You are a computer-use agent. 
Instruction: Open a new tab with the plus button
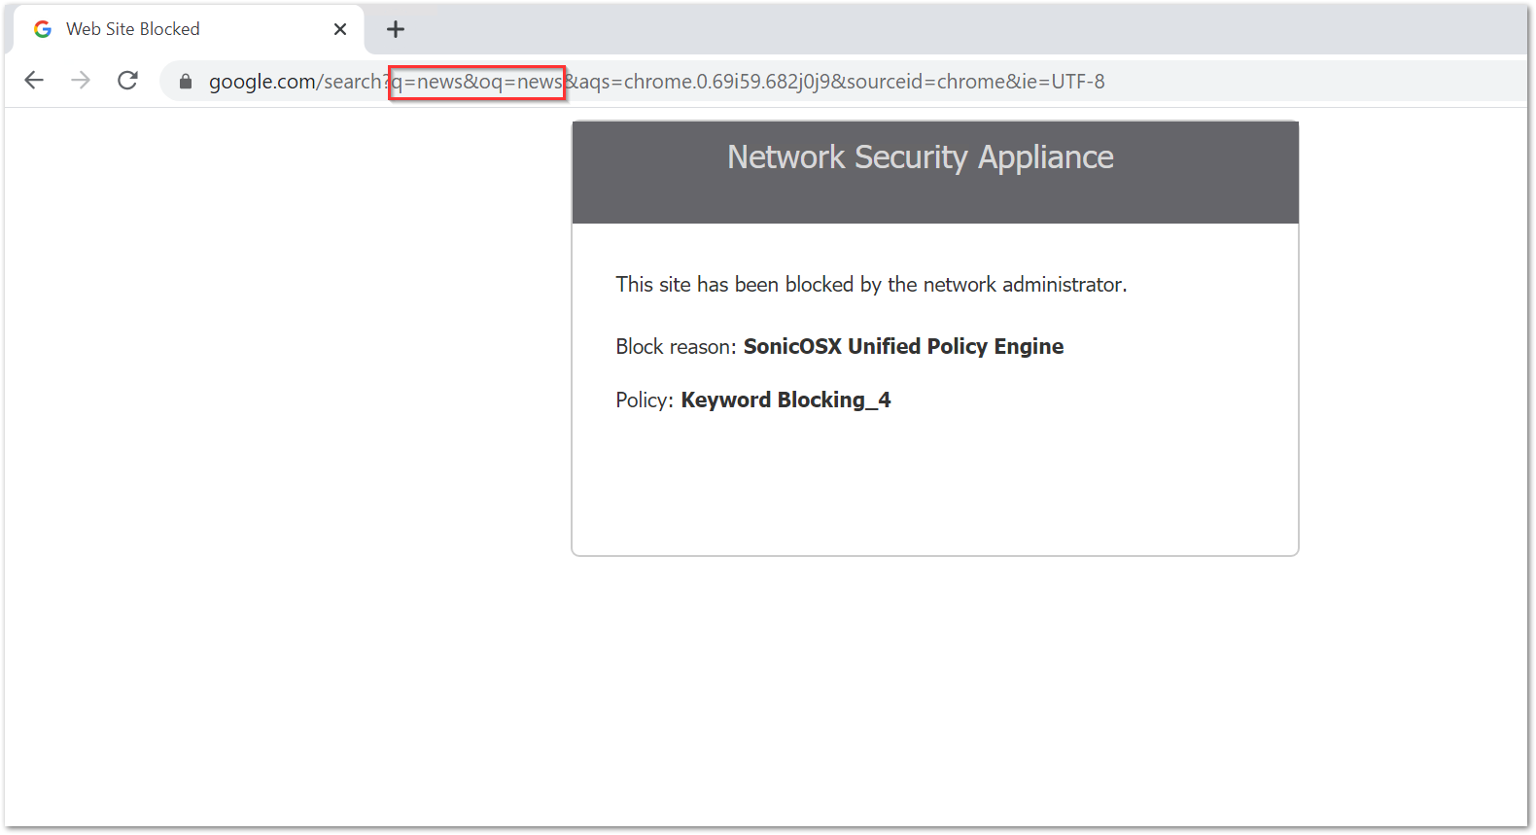396,29
